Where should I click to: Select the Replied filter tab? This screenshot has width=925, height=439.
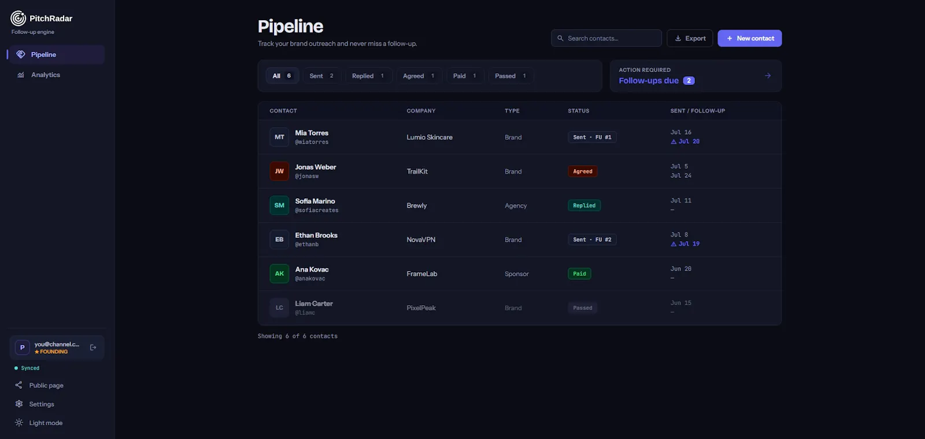(x=369, y=76)
